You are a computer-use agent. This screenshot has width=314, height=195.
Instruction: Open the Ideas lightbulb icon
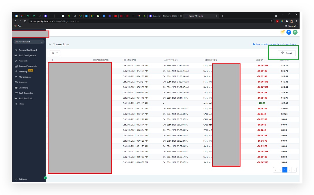16,104
